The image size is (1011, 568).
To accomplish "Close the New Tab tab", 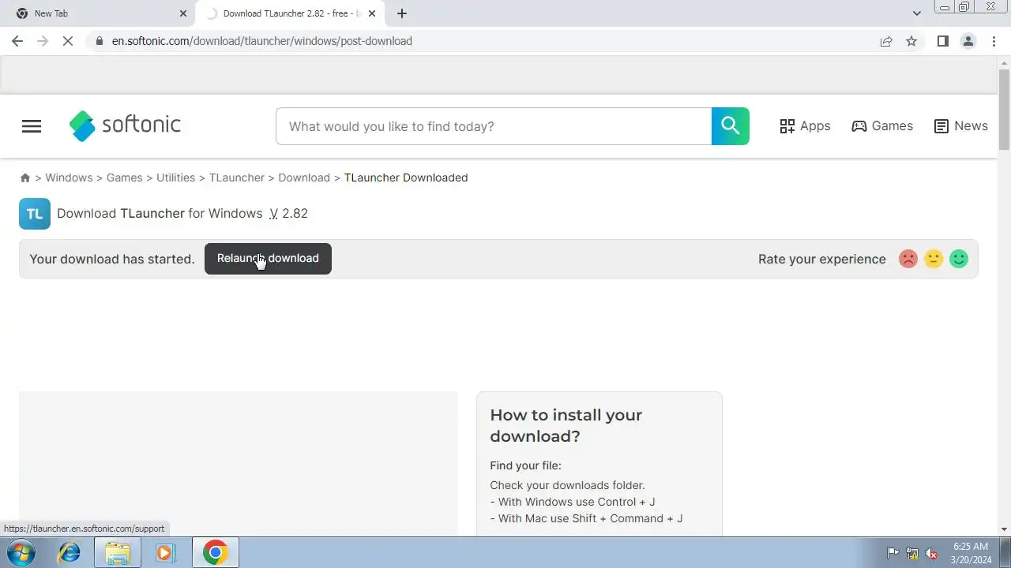I will tap(183, 13).
